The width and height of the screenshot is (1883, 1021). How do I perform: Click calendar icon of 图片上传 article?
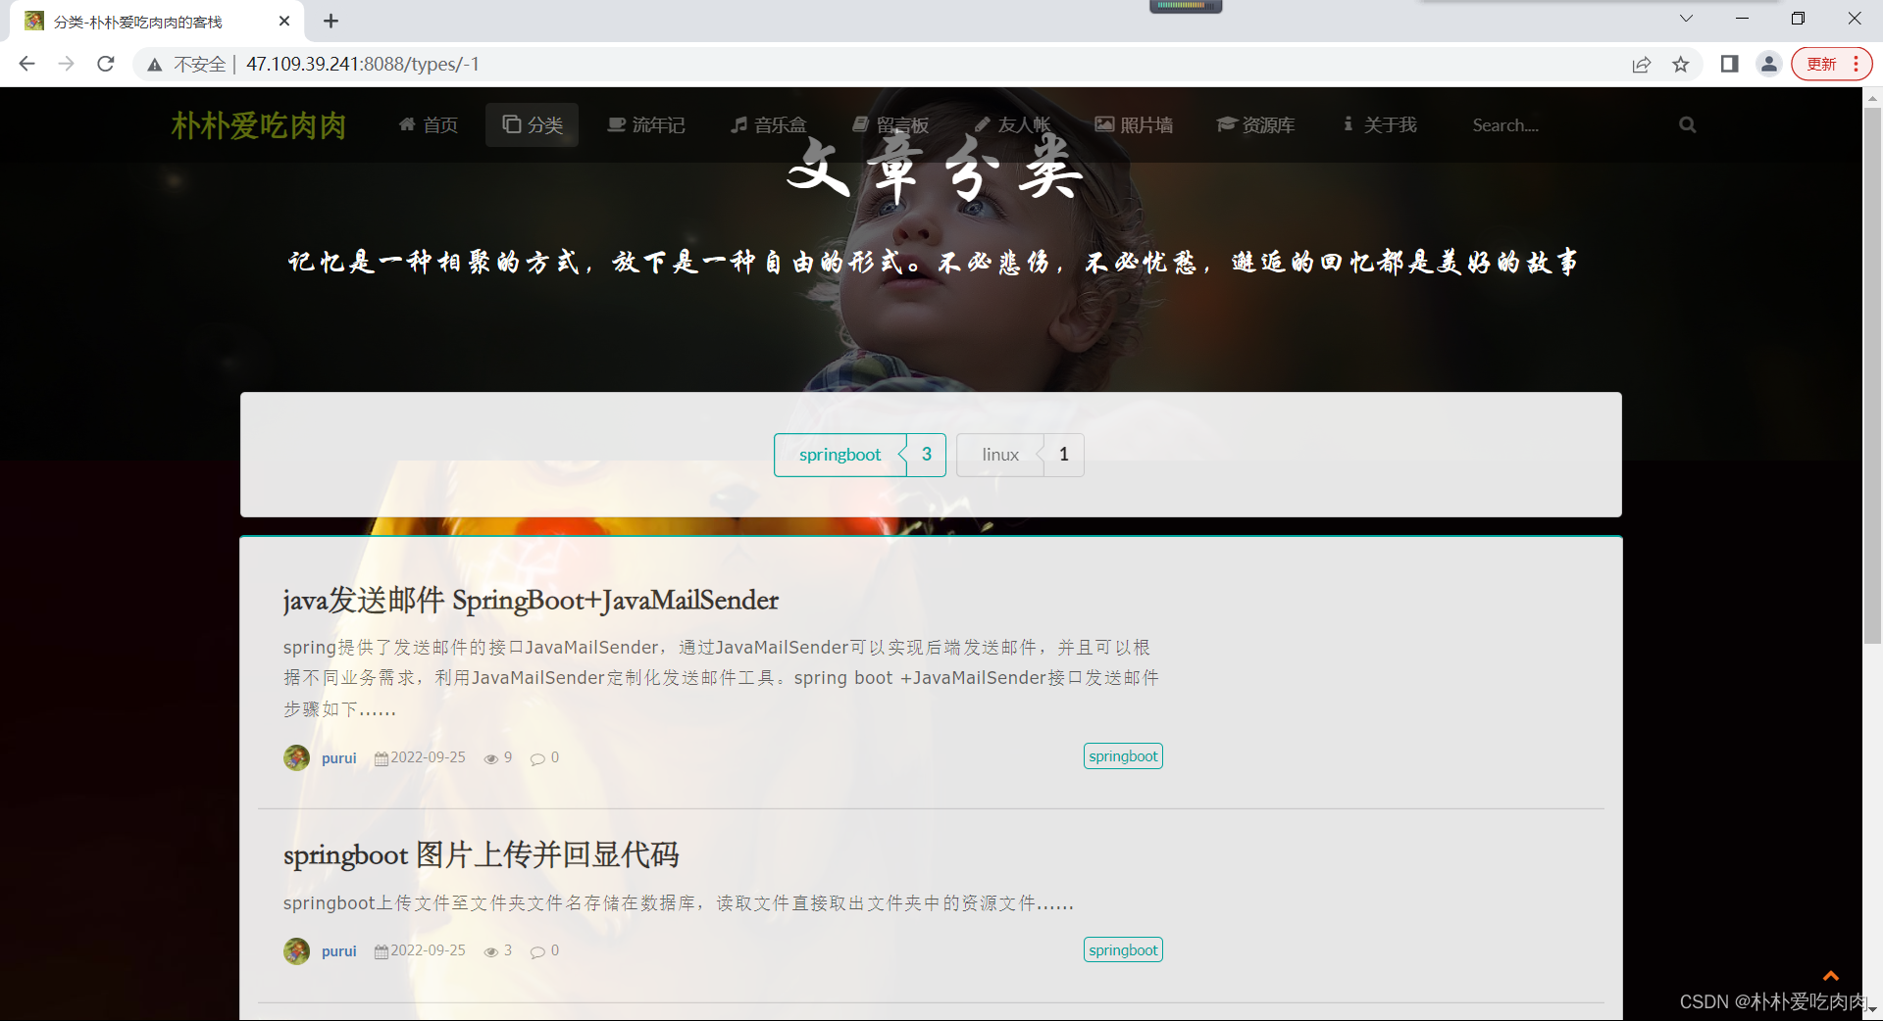pyautogui.click(x=381, y=951)
